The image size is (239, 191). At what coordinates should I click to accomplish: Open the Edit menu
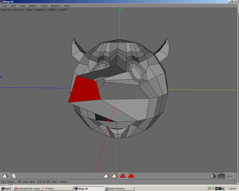(x=13, y=6)
